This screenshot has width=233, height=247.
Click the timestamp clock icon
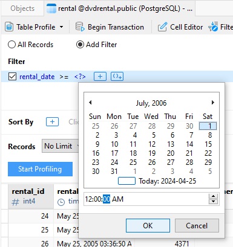coord(61,202)
